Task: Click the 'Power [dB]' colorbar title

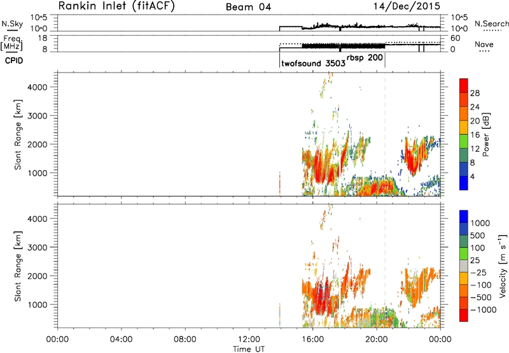Action: tap(485, 134)
